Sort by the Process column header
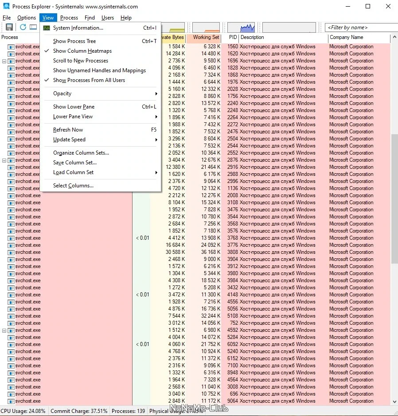This screenshot has height=416, width=398. point(20,37)
